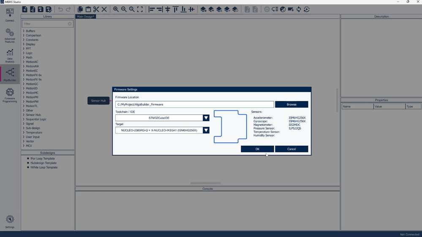Open the Toolchain / IDE dropdown arrow
Screen dimensions: 422x237
(x=206, y=118)
